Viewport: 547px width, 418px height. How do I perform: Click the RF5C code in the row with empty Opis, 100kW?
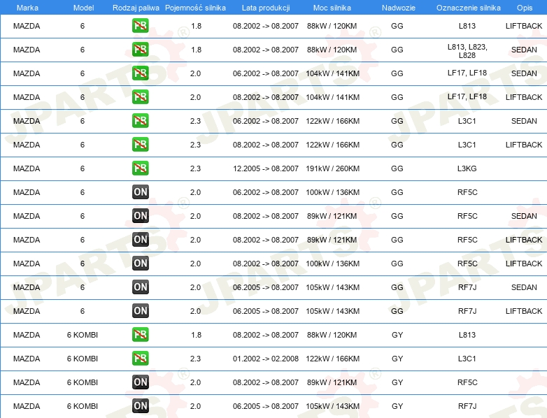pos(467,192)
